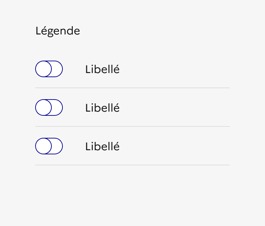Click the accented é in the top Libellé label
Screen dimensions: 265x226
116,70
